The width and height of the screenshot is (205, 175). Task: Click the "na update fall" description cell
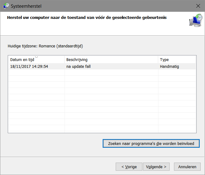tap(78, 66)
